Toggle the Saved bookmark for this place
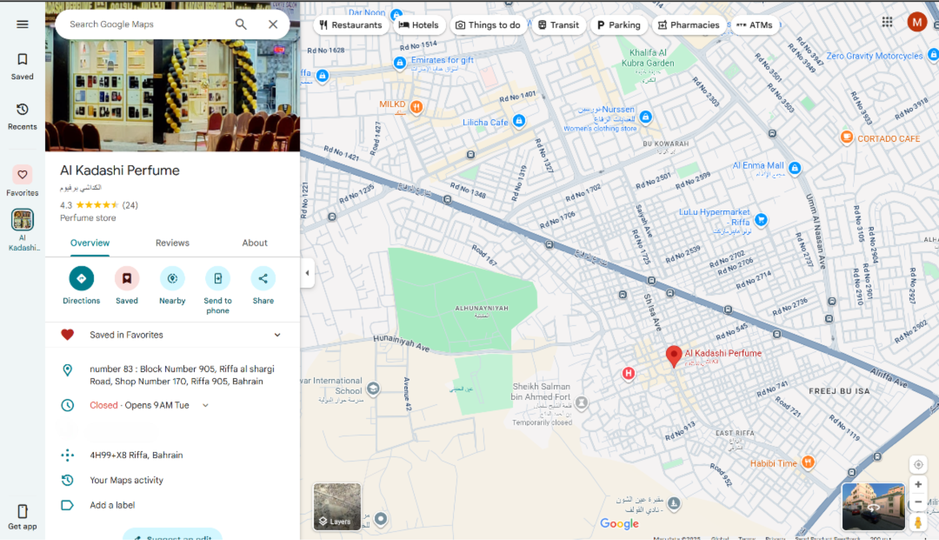Image resolution: width=939 pixels, height=540 pixels. point(127,278)
